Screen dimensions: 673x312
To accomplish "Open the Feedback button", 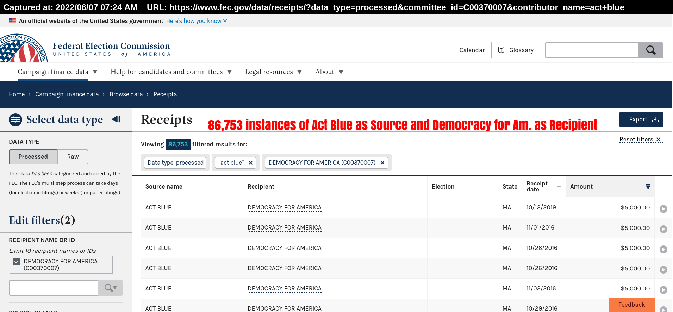I will [632, 305].
